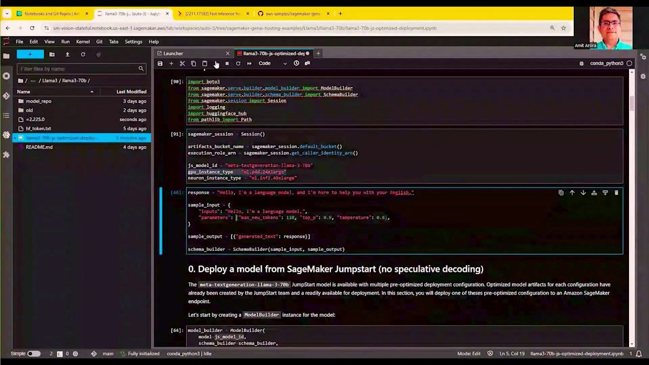Open the Kernel menu
This screenshot has height=365, width=649.
tap(83, 42)
